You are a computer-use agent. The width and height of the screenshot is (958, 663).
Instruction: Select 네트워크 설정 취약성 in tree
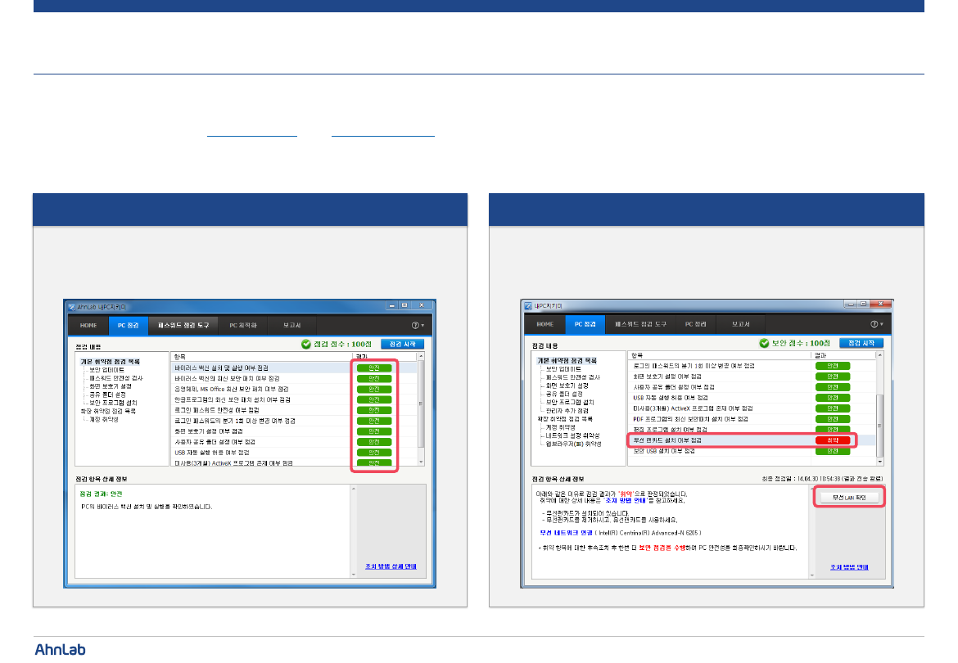point(573,435)
